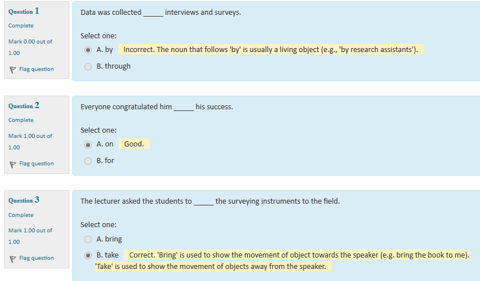Select radio button A. by in Question 1
The image size is (480, 281).
click(88, 50)
